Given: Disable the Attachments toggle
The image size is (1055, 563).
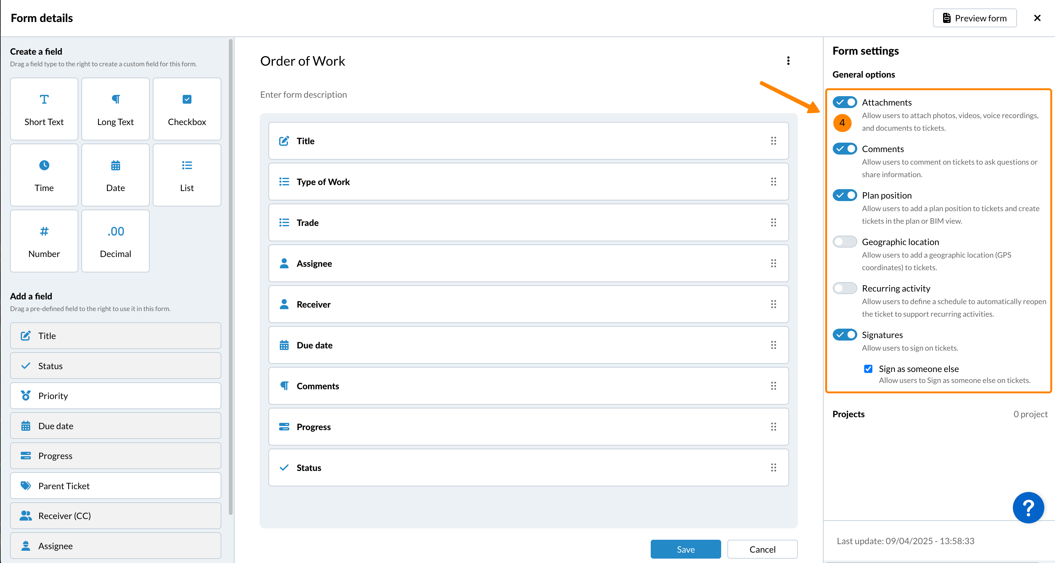Looking at the screenshot, I should pyautogui.click(x=844, y=102).
